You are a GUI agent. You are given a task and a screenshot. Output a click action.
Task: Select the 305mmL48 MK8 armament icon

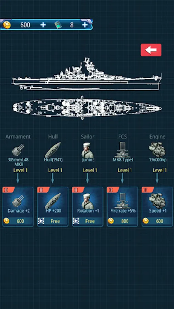pos(18,150)
